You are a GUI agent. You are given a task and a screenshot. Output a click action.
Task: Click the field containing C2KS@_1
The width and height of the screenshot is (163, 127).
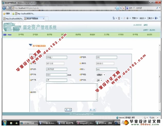point(57,57)
